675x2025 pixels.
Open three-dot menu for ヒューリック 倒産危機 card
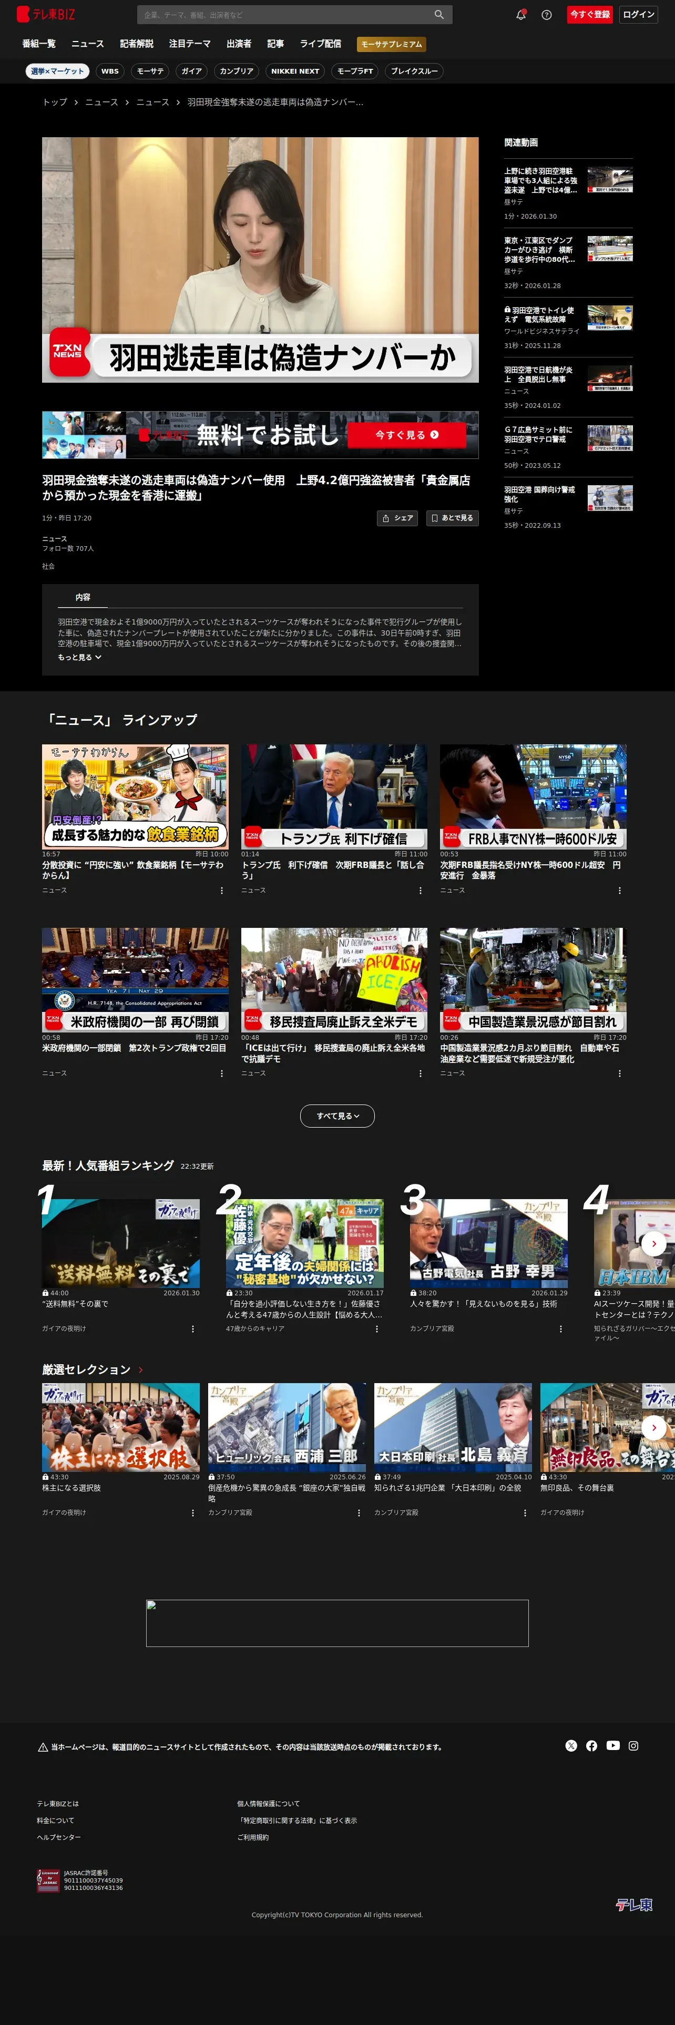[359, 1512]
